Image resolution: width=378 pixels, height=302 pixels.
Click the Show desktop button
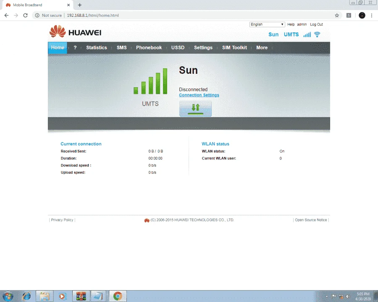375,296
